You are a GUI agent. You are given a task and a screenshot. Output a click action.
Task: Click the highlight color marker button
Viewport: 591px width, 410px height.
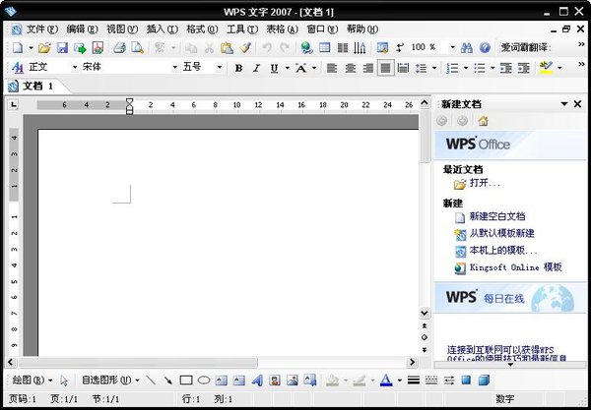pyautogui.click(x=546, y=68)
